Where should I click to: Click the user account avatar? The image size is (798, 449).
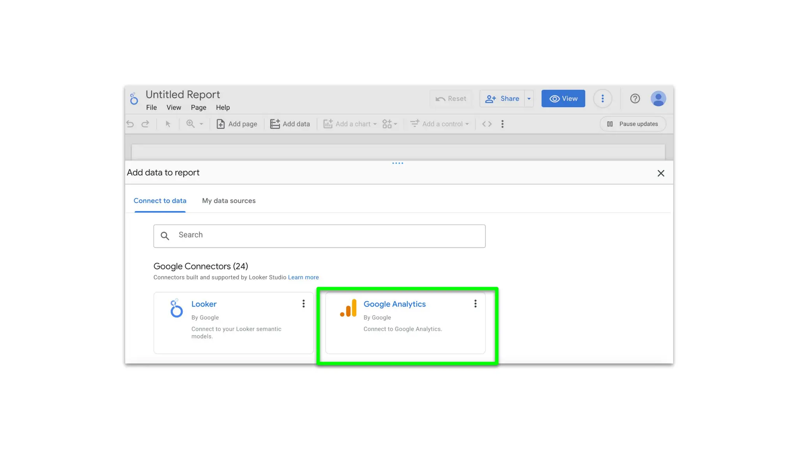point(658,99)
